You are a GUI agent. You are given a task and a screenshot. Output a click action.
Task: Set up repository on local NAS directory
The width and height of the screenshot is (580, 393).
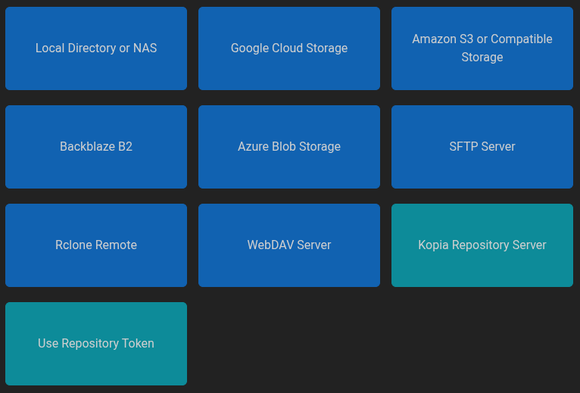coord(96,48)
